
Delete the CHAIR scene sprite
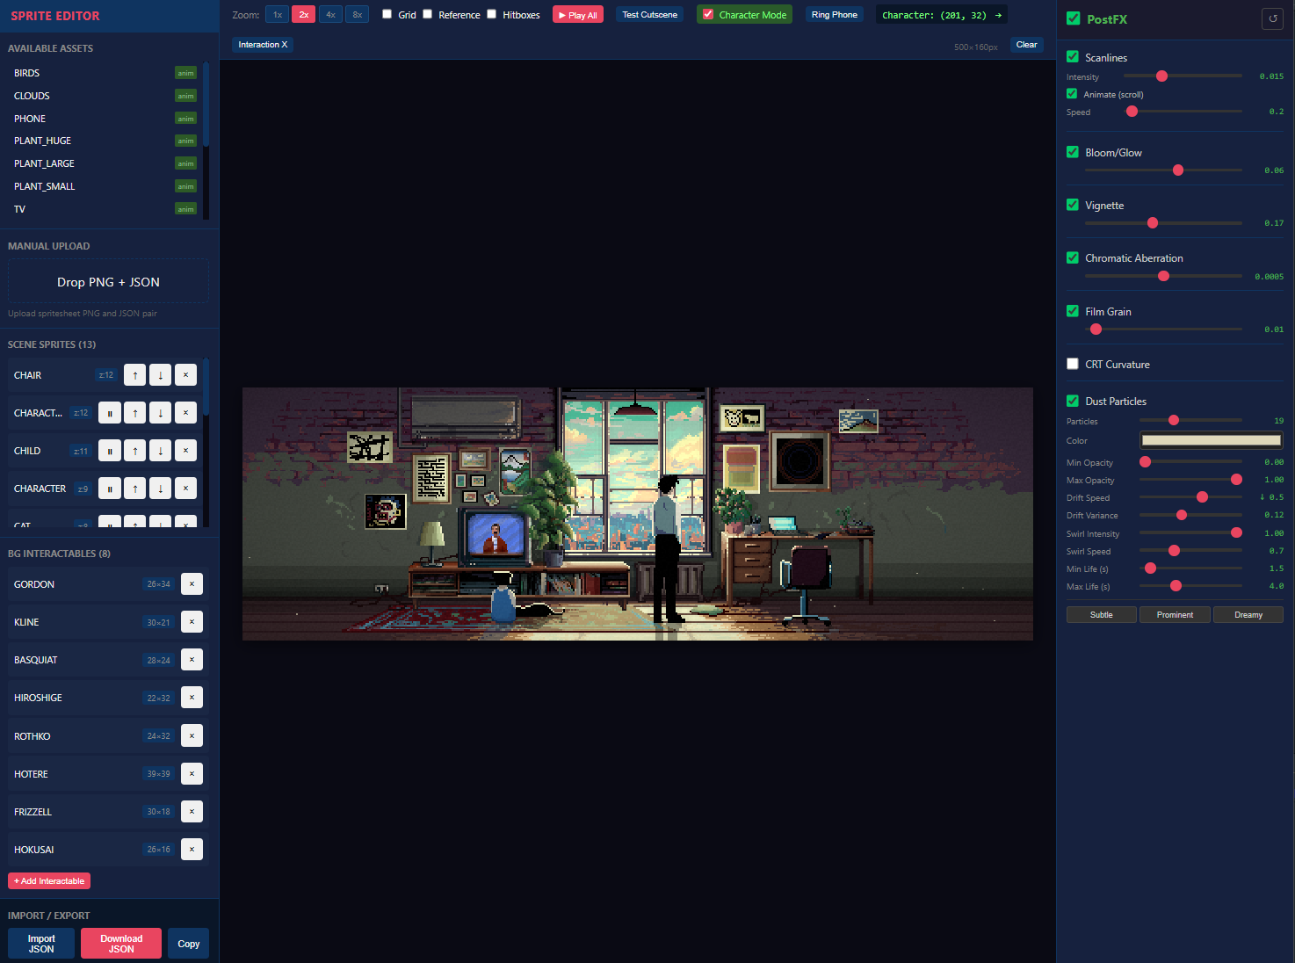(185, 374)
